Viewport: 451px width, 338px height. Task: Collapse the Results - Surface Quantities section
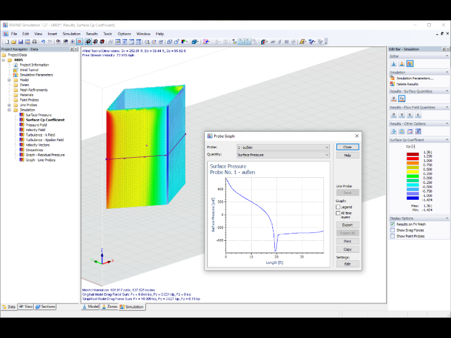point(447,91)
